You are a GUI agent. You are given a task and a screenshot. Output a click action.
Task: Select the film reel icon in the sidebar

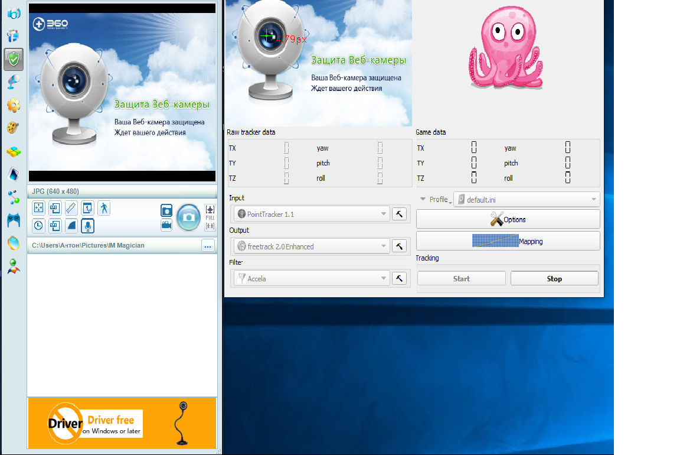[14, 128]
